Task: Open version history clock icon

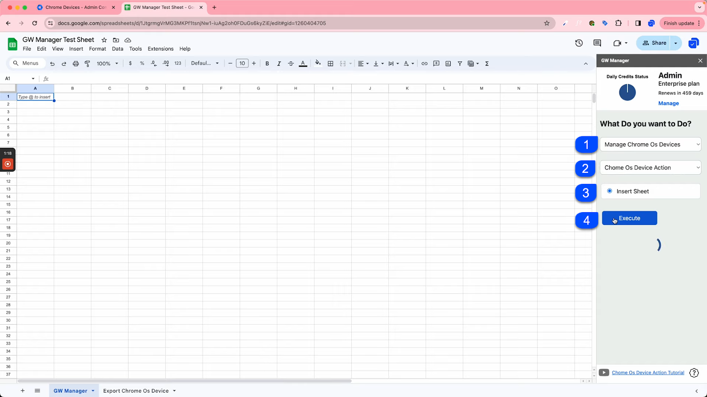Action: pyautogui.click(x=579, y=43)
